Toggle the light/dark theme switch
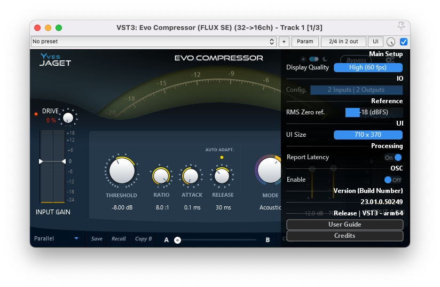The height and width of the screenshot is (287, 440). [x=313, y=59]
